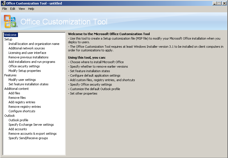Open Remove accounts & export settings
The height and width of the screenshot is (158, 228).
33,134
